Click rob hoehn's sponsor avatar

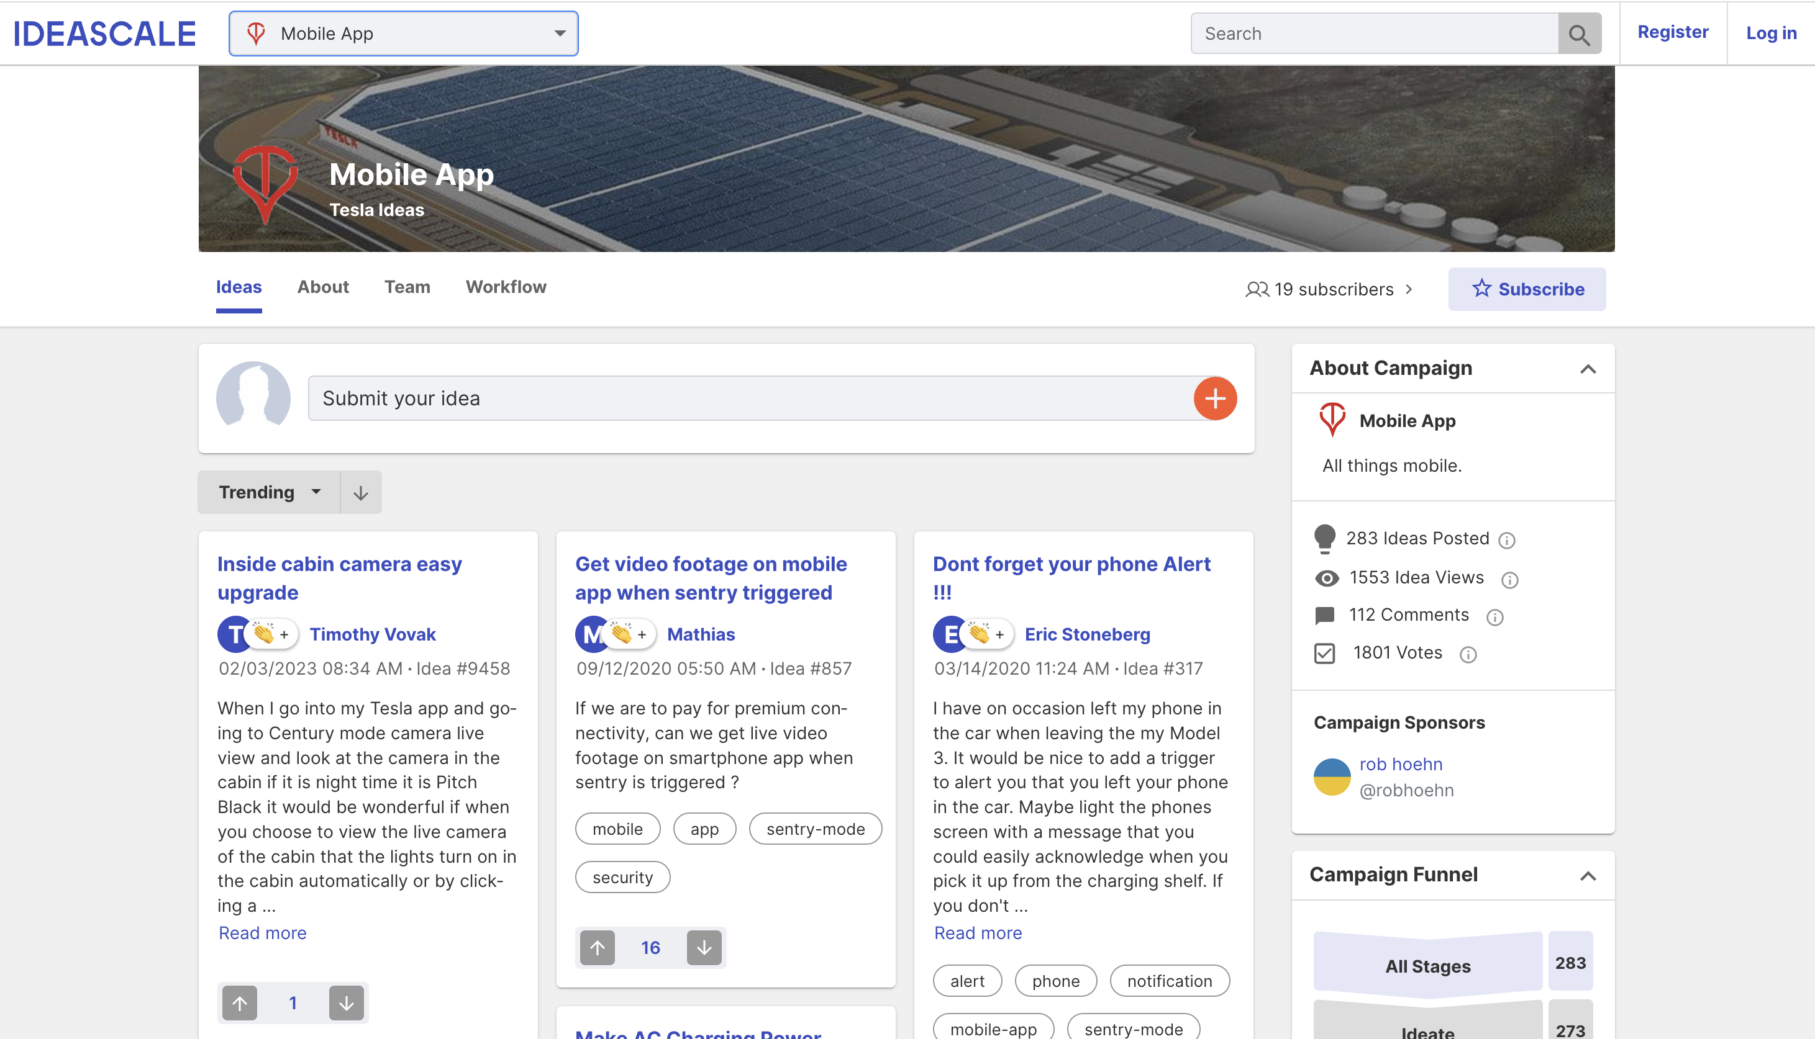(x=1332, y=776)
